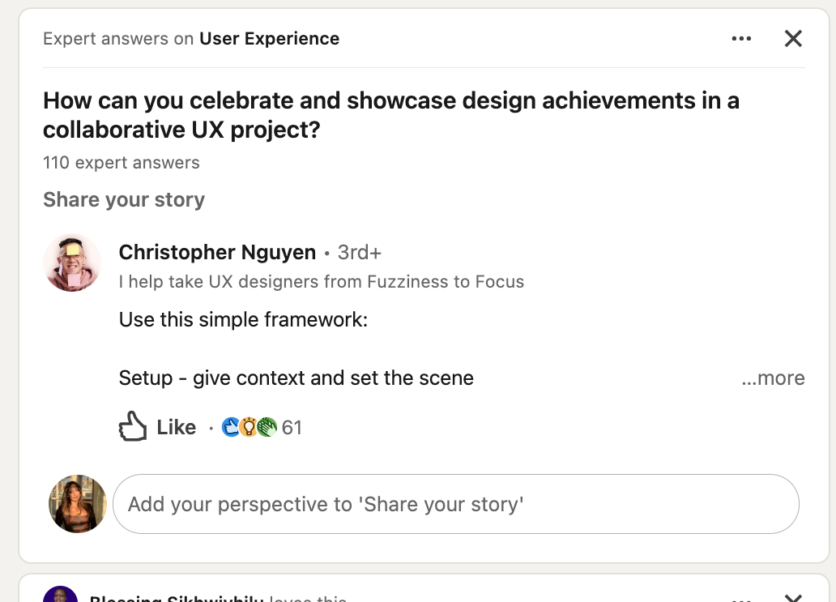Click the thumbs-up Like icon
836x602 pixels.
pos(132,425)
